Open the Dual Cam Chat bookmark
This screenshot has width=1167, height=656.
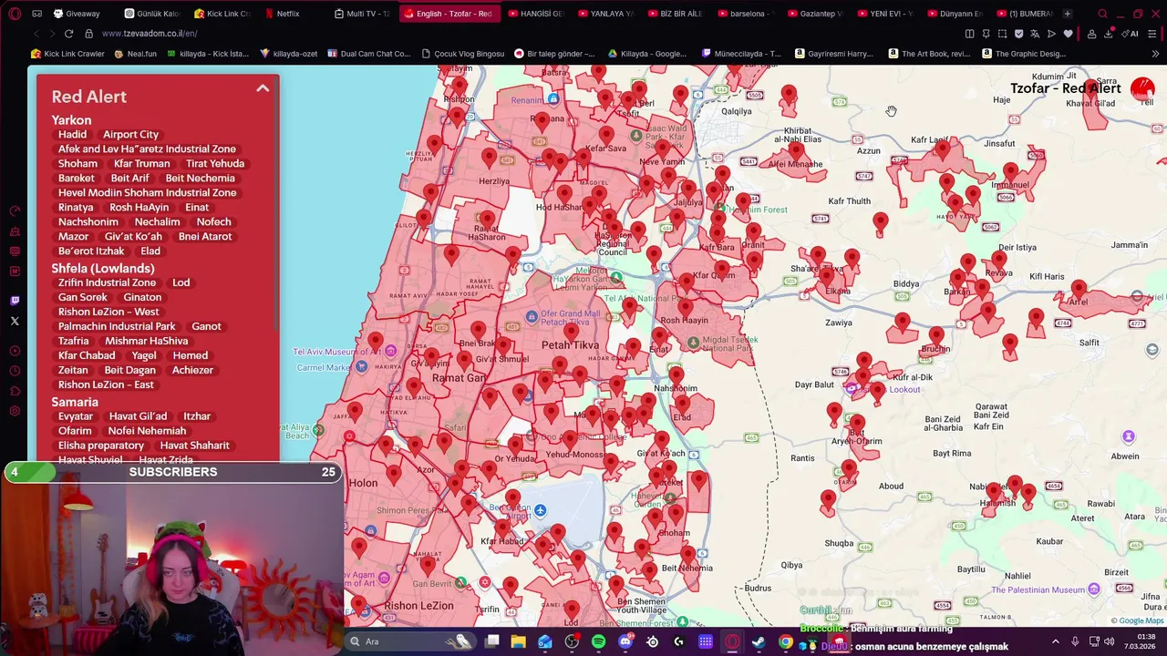click(x=368, y=54)
